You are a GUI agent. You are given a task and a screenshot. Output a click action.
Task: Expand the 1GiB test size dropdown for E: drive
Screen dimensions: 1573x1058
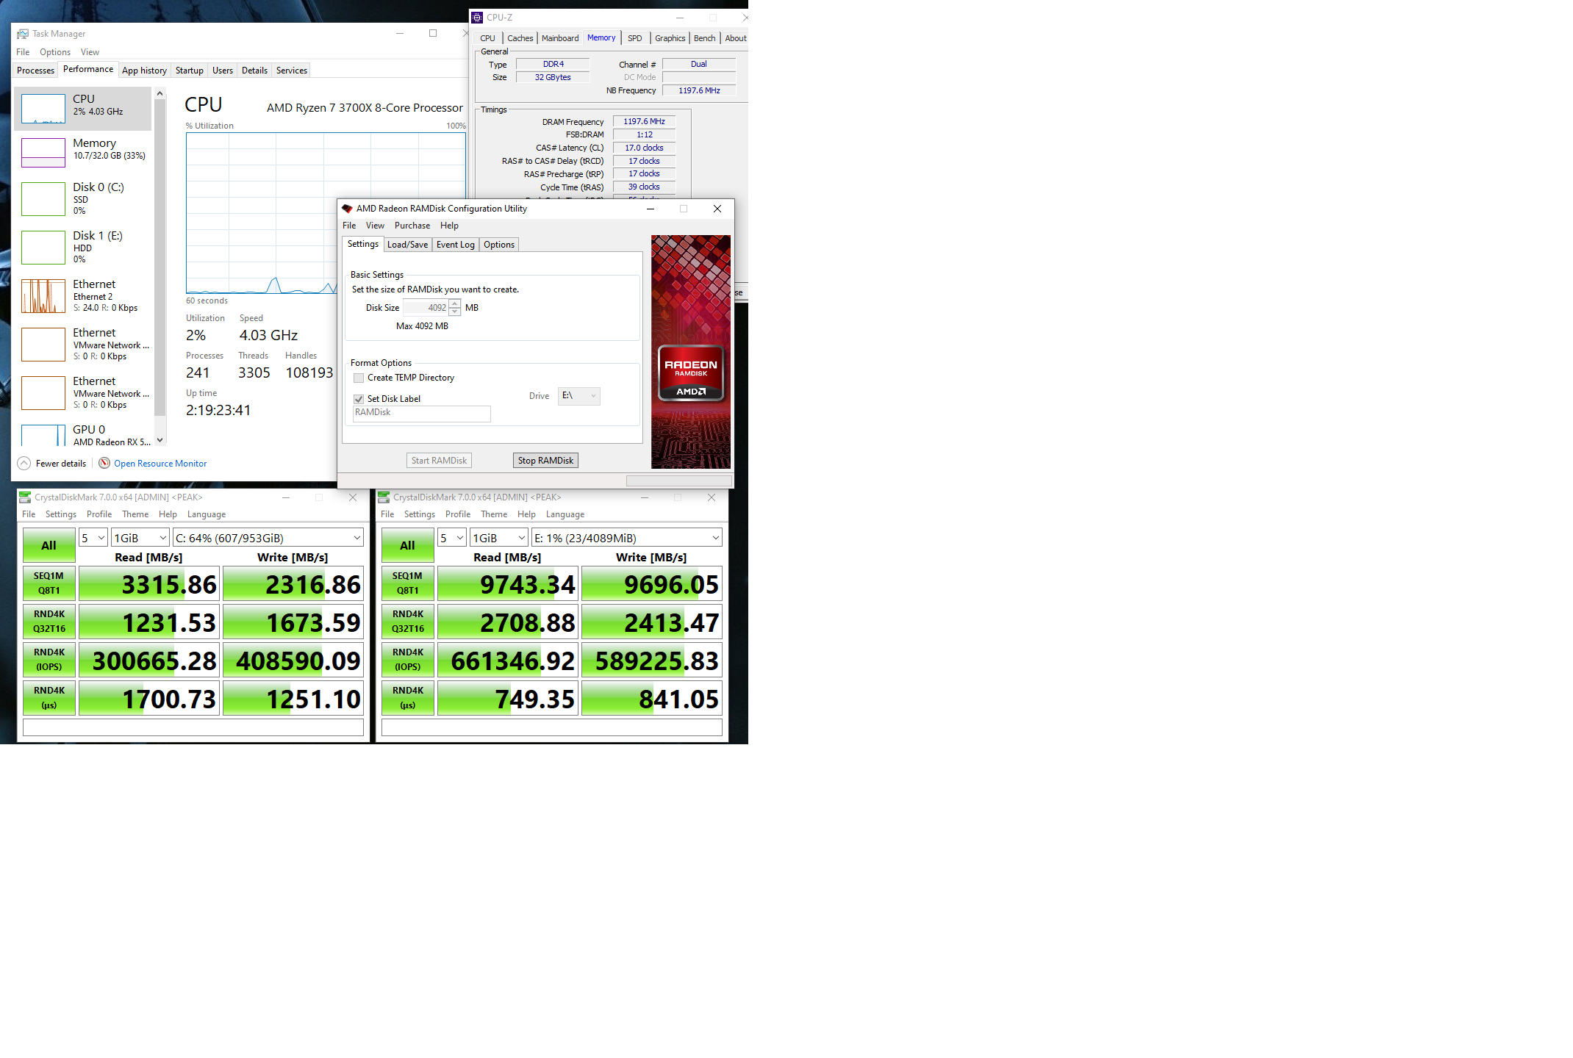coord(499,538)
